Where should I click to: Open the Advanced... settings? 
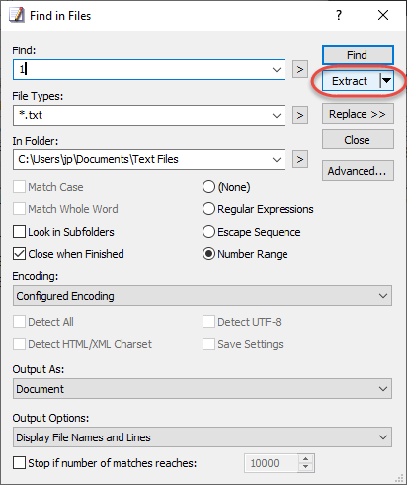coord(358,171)
